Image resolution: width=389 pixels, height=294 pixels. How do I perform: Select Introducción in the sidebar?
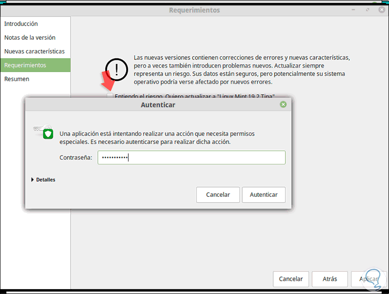tap(35, 24)
